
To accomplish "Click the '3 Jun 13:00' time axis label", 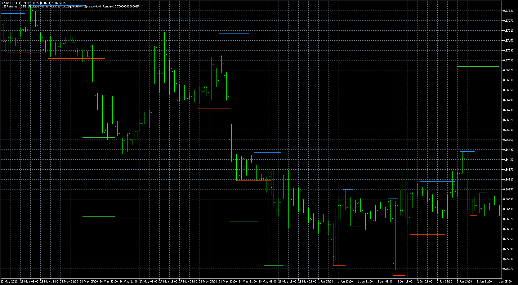I will pos(465,282).
